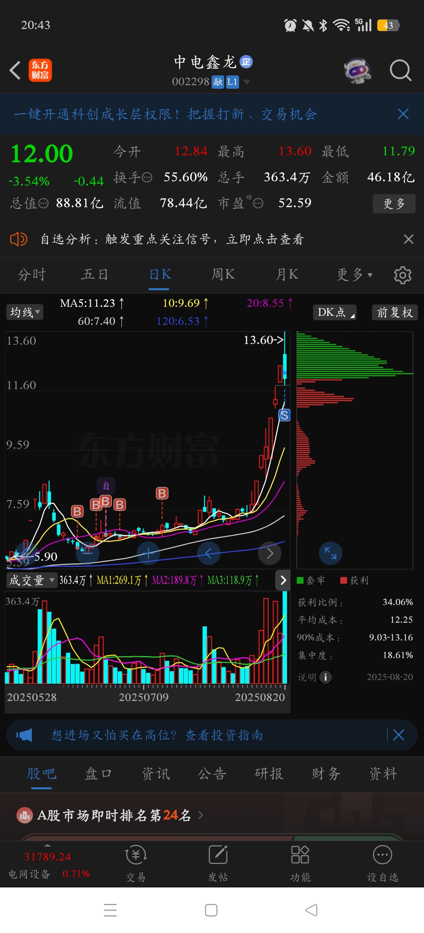424x933 pixels.
Task: Open P/E 市盈 info icon
Action: pos(258,203)
